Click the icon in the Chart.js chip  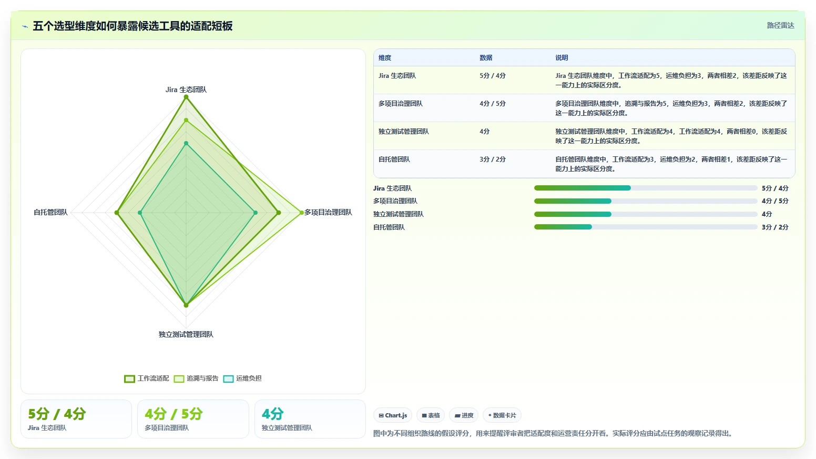point(381,416)
